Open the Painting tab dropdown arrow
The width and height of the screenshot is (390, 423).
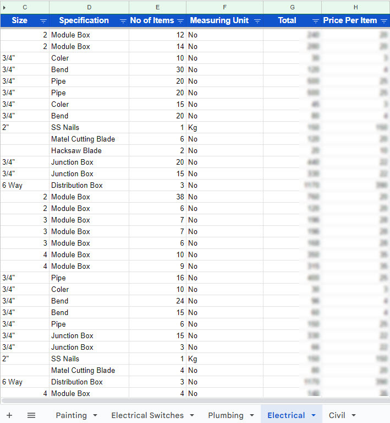coord(95,415)
